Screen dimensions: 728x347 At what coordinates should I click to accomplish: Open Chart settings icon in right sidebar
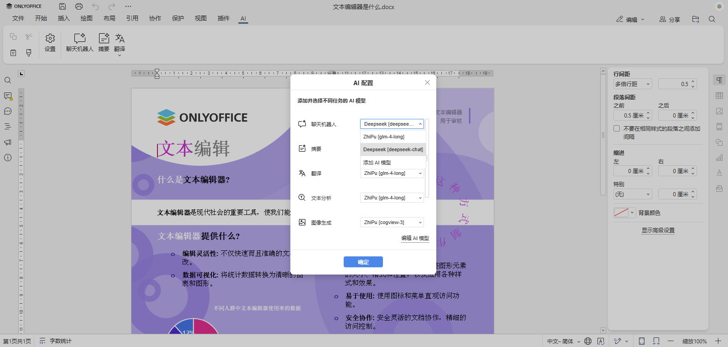719,158
